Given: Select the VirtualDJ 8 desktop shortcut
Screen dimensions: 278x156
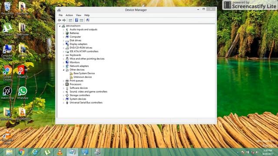Looking at the screenshot, I should click(x=23, y=71).
